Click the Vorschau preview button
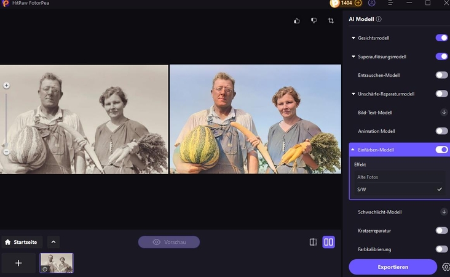This screenshot has height=277, width=450. 169,242
